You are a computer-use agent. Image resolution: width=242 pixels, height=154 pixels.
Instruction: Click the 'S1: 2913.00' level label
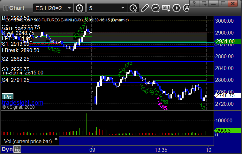[x=16, y=44]
